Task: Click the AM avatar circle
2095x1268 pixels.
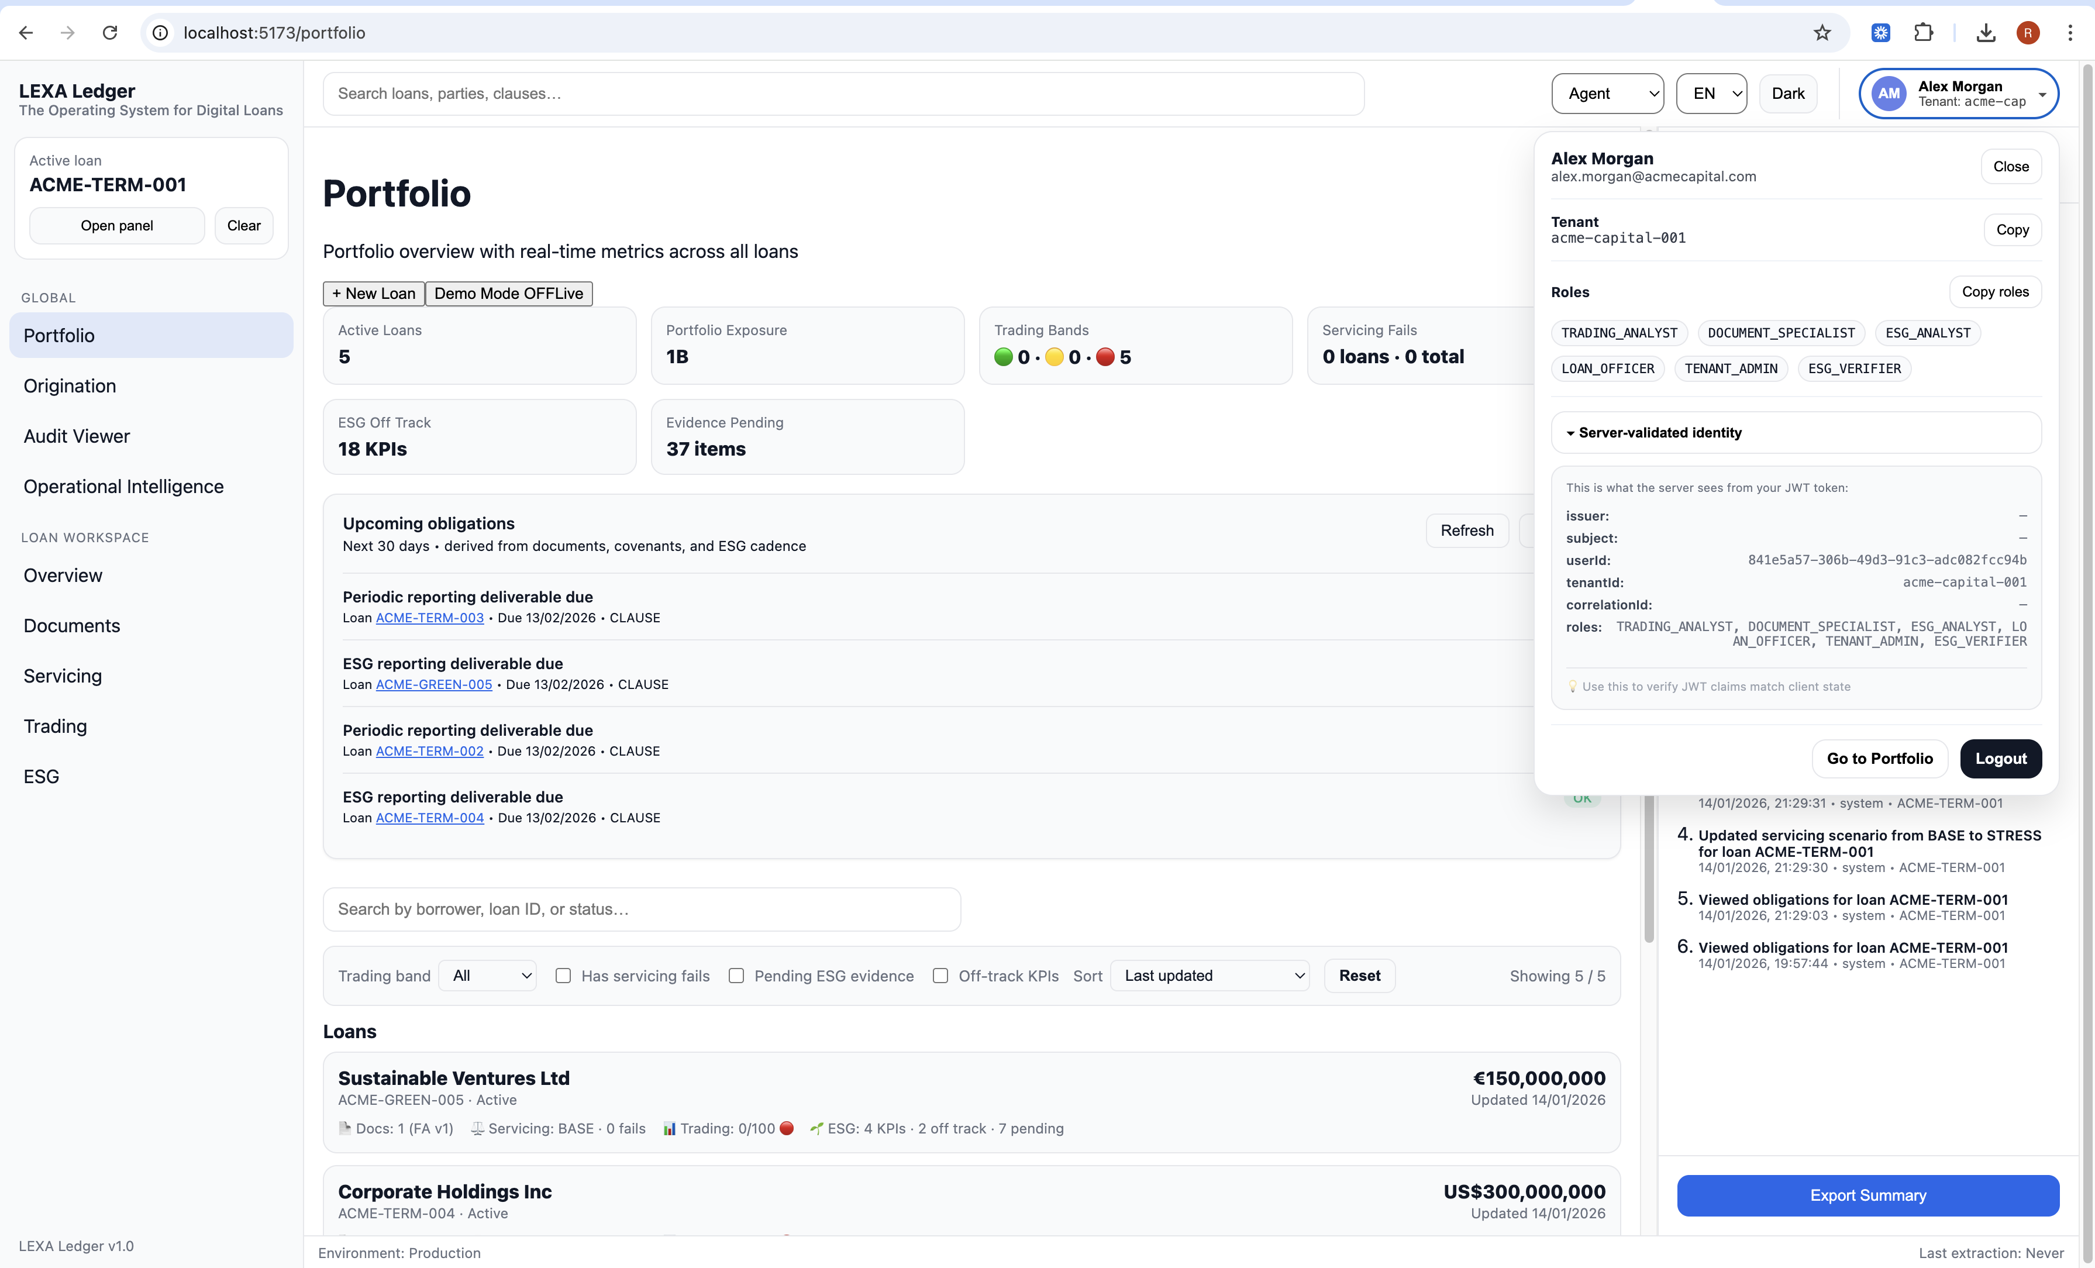Action: pyautogui.click(x=1889, y=94)
